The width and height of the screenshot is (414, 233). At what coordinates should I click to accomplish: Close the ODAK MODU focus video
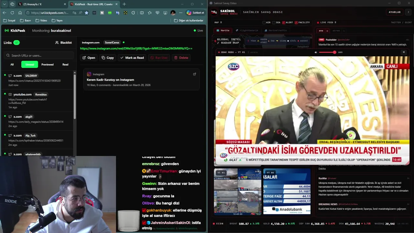pos(404,52)
